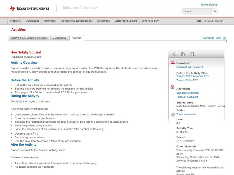Click the red Activities page heading
234x175 pixels.
[18, 30]
